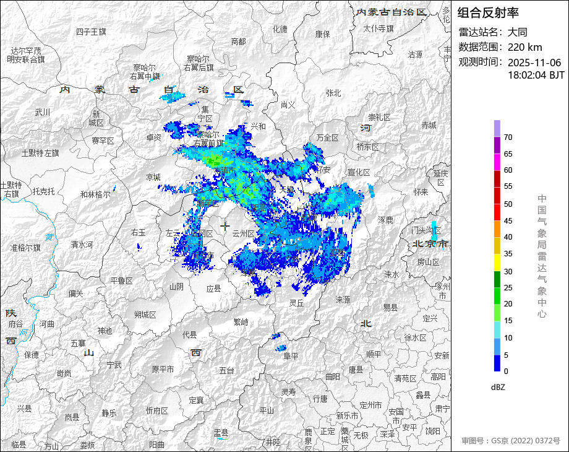Click the data range value 220 km
Viewport: 569px width, 452px height.
(x=524, y=47)
